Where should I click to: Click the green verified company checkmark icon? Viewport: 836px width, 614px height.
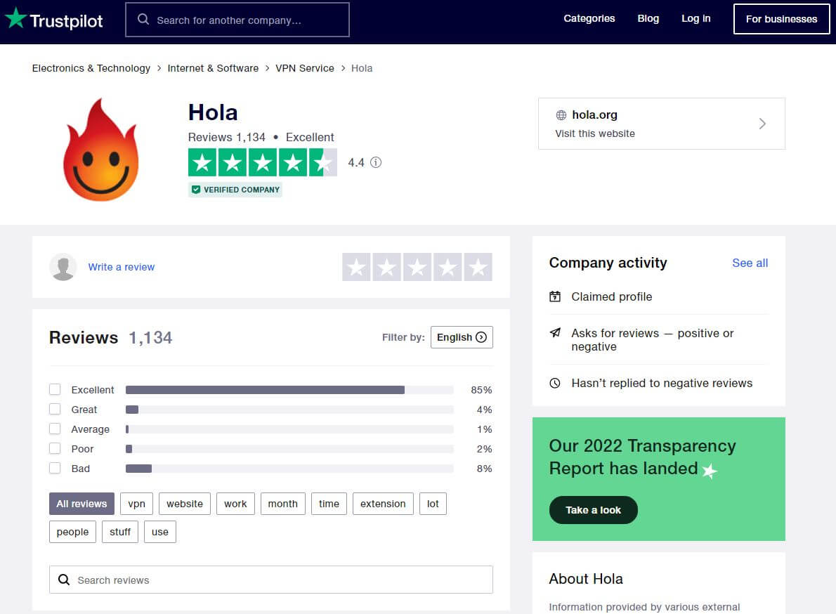coord(196,190)
